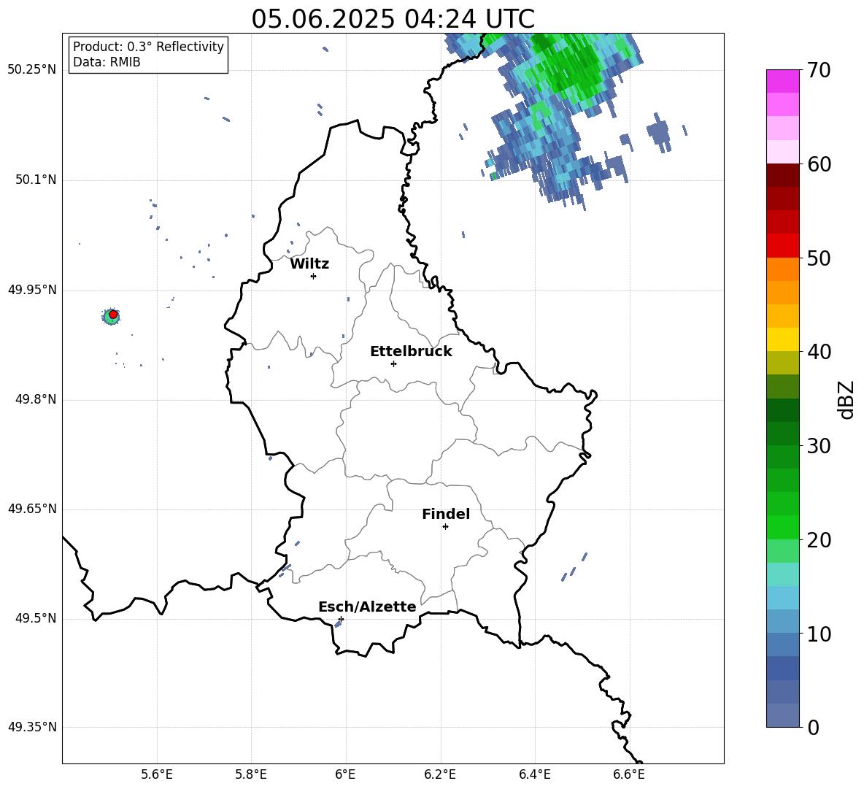Click the 50.25°N latitude label
The image size is (864, 789).
pos(32,70)
